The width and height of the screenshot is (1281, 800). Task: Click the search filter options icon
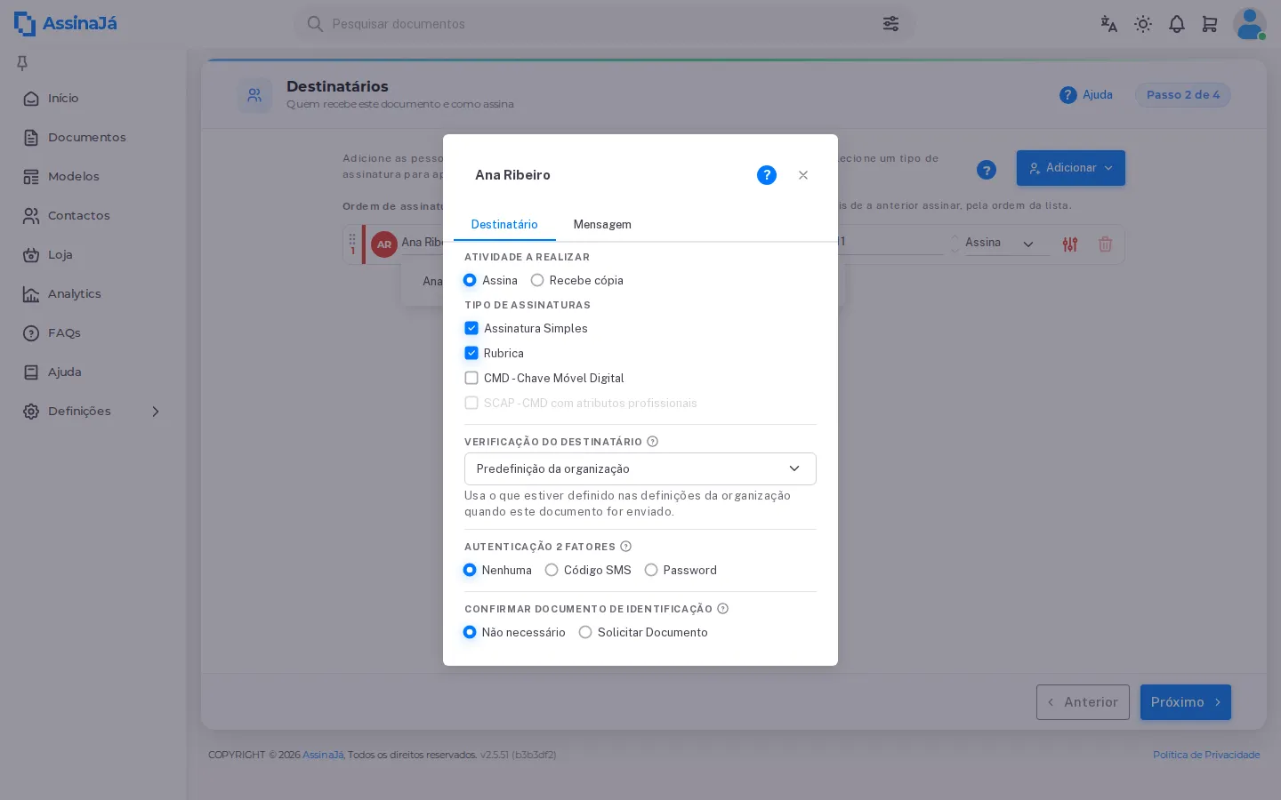point(890,24)
